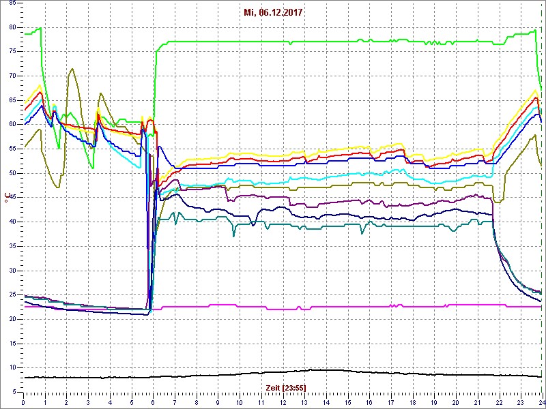Select the "70" value on the temperature axis

[12, 76]
